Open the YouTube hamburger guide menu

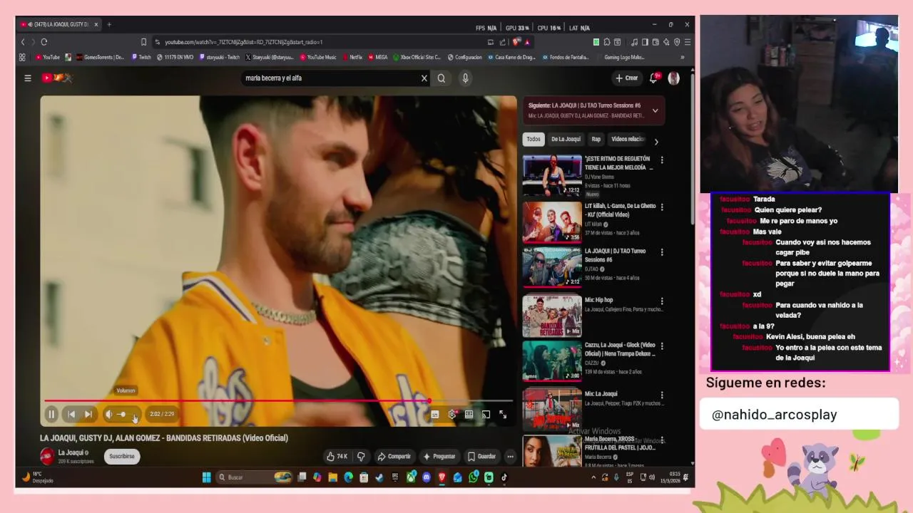click(x=28, y=78)
